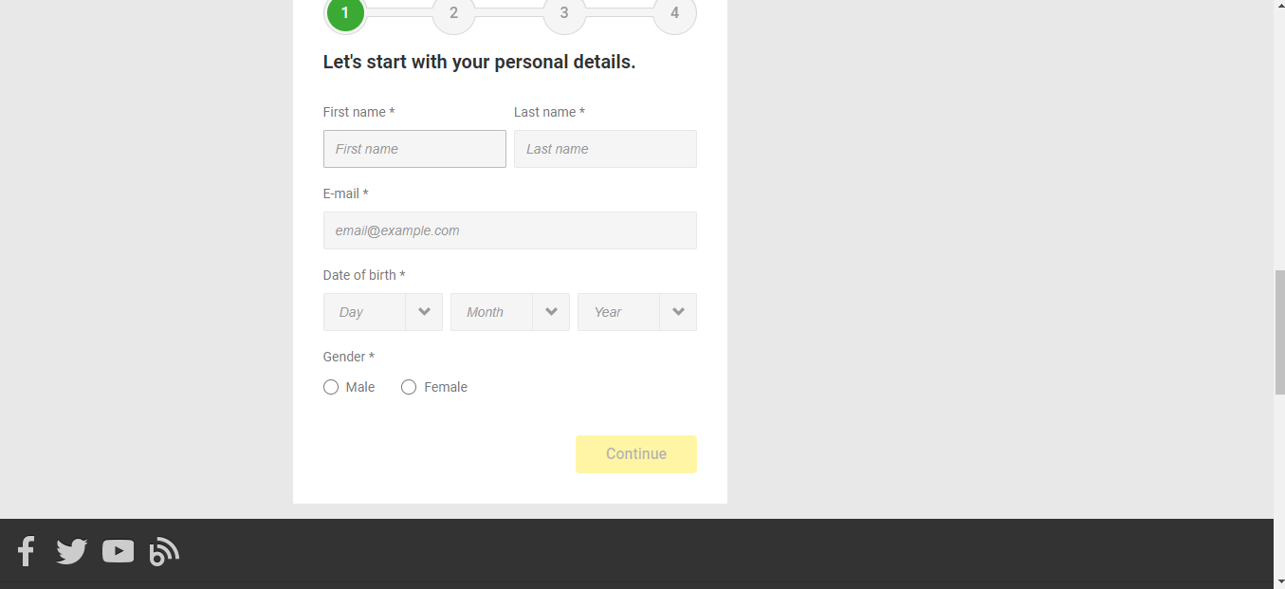Expand the Day of birth dropdown

click(383, 312)
